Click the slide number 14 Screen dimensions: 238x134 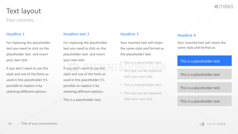(x=10, y=124)
